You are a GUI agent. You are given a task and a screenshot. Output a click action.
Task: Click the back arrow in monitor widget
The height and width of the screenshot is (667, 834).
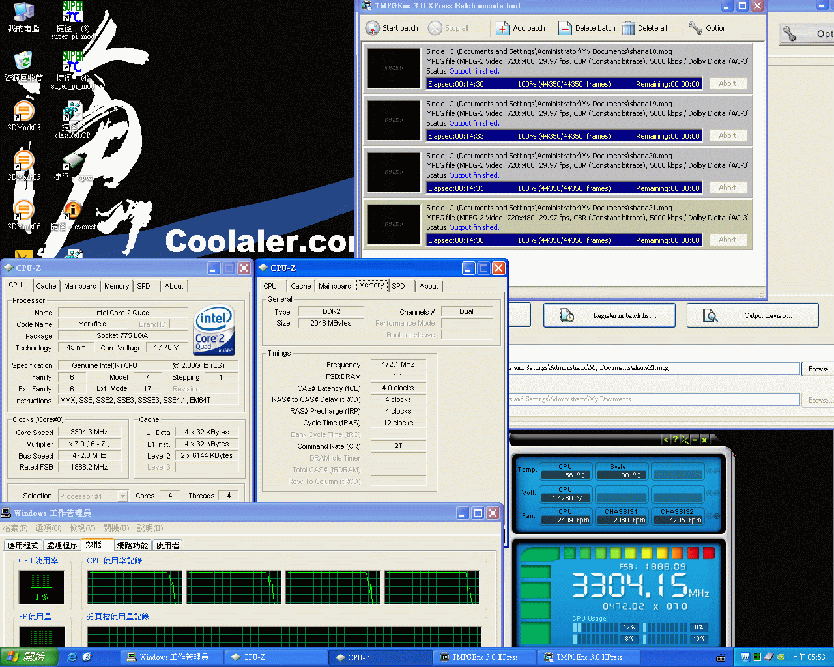[665, 440]
